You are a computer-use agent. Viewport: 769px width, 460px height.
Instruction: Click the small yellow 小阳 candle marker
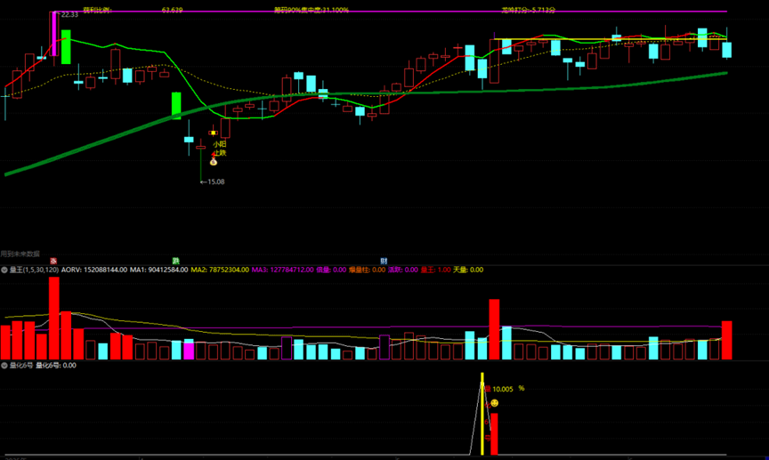(213, 133)
